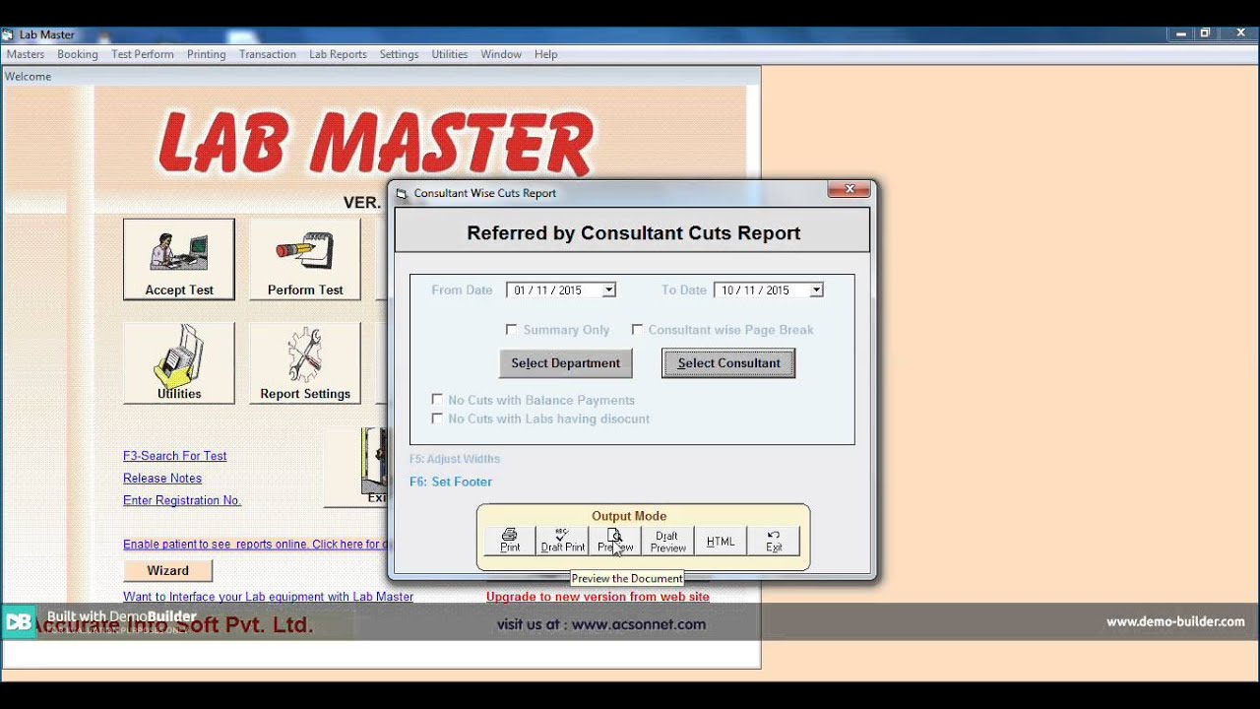Open the From Date dropdown calendar
The width and height of the screenshot is (1260, 709).
coord(608,290)
